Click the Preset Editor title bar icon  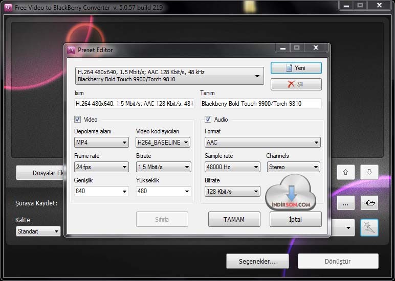pos(71,50)
